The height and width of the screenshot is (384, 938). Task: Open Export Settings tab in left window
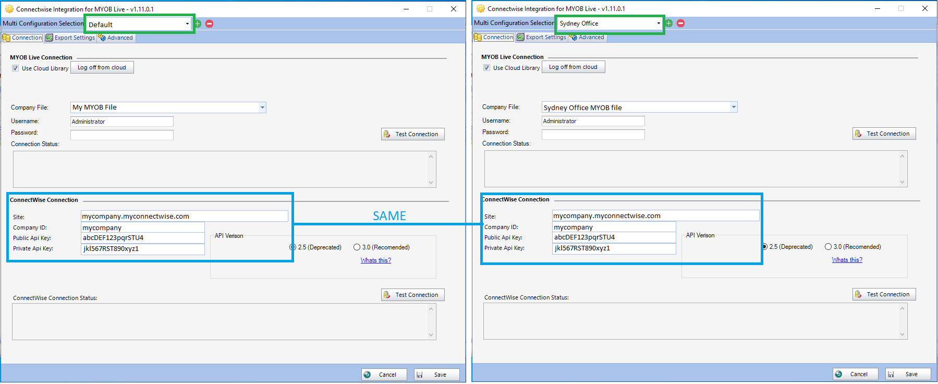click(x=70, y=38)
